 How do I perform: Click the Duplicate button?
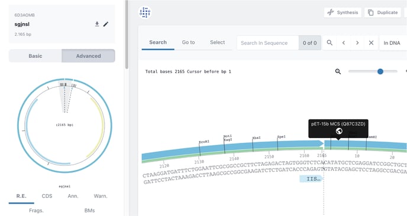tap(383, 12)
